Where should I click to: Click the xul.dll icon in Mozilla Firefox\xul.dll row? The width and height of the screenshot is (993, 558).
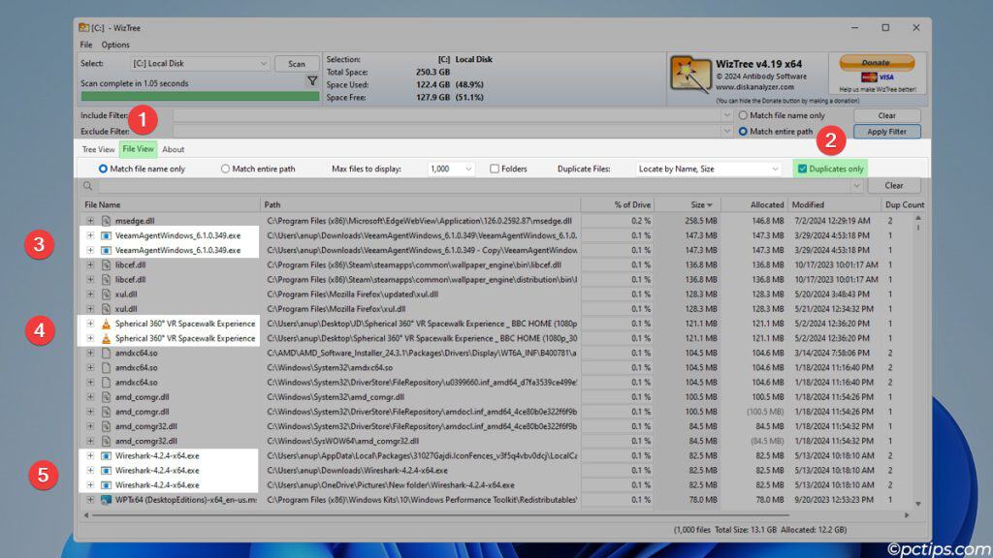[107, 309]
